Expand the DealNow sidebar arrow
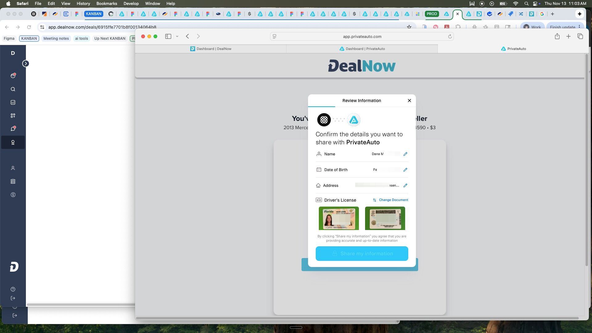Screen dimensions: 592x333 pos(26,64)
